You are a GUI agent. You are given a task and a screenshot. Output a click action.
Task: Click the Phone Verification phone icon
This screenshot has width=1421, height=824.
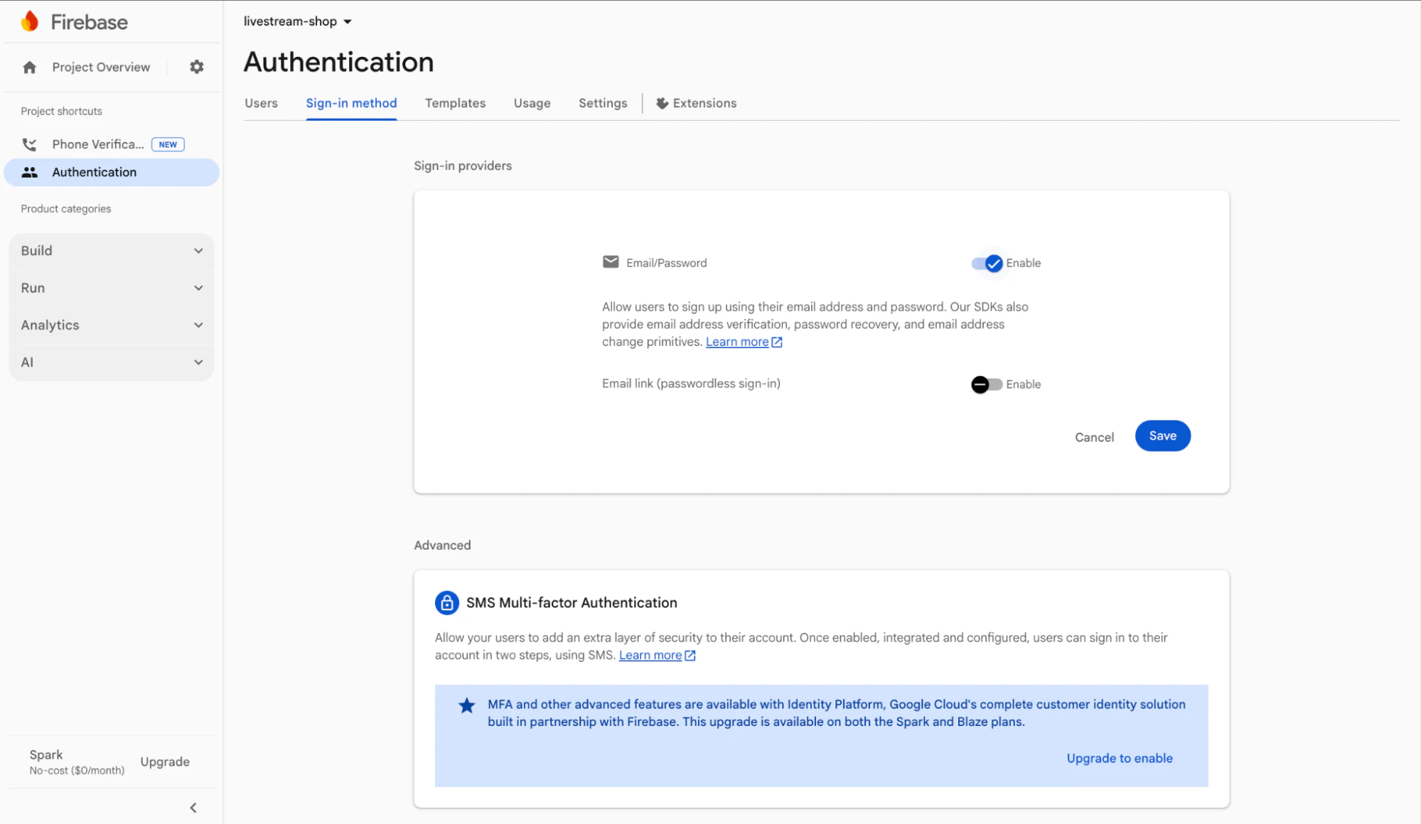[x=29, y=144]
